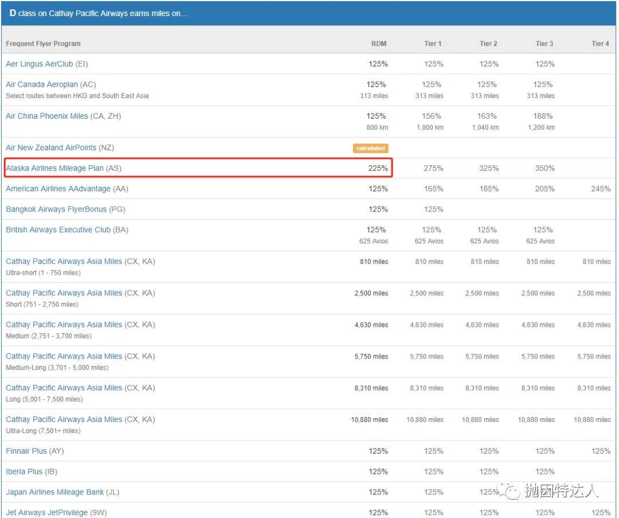This screenshot has width=619, height=518.
Task: Open the Asia Miles link above Ultra-short
Action: pyautogui.click(x=64, y=262)
